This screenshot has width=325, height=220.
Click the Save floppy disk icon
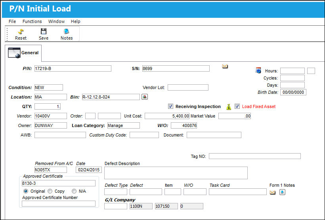(44, 31)
